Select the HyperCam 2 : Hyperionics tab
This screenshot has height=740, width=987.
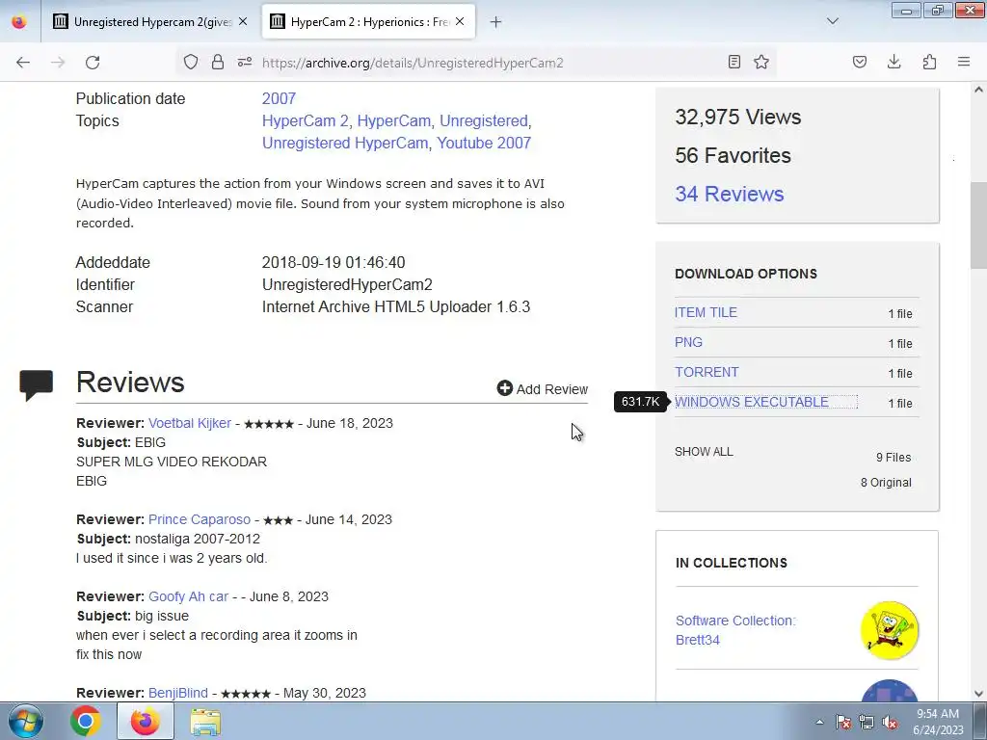tap(368, 22)
